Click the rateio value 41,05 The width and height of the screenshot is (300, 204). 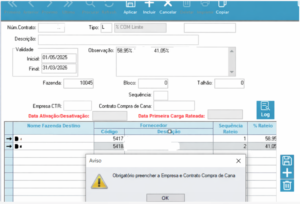point(262,146)
